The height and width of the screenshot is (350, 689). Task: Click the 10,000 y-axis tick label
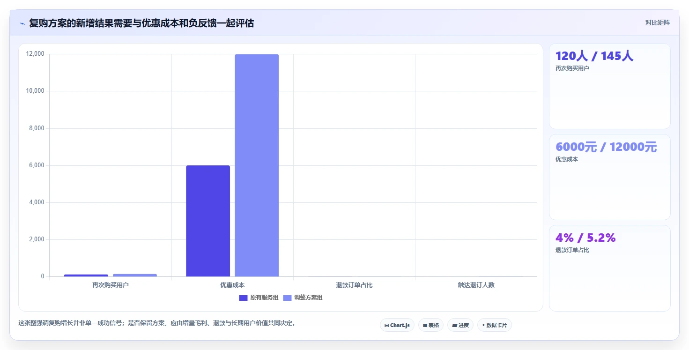[x=36, y=91]
